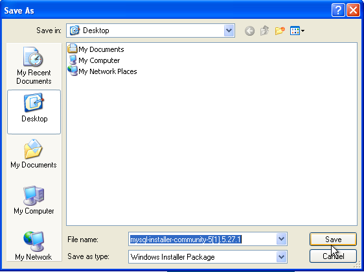Image resolution: width=364 pixels, height=272 pixels.
Task: Select My Documents in the file list
Action: click(96, 49)
